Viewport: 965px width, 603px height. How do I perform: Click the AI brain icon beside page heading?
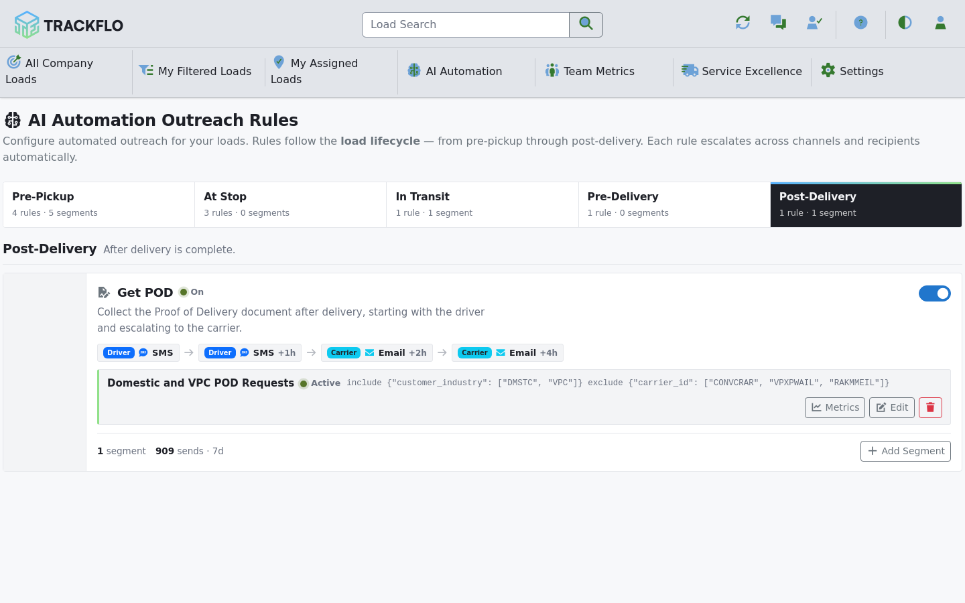pos(13,120)
